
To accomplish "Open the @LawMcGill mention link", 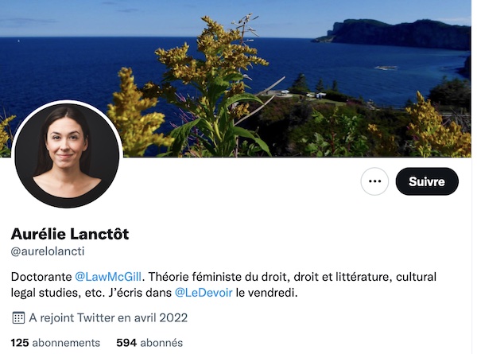I will pos(108,277).
